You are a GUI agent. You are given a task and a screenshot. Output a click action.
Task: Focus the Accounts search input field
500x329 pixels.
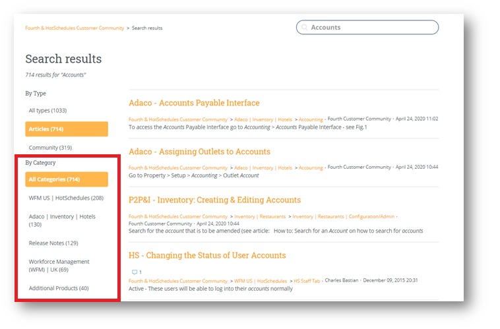(x=367, y=28)
